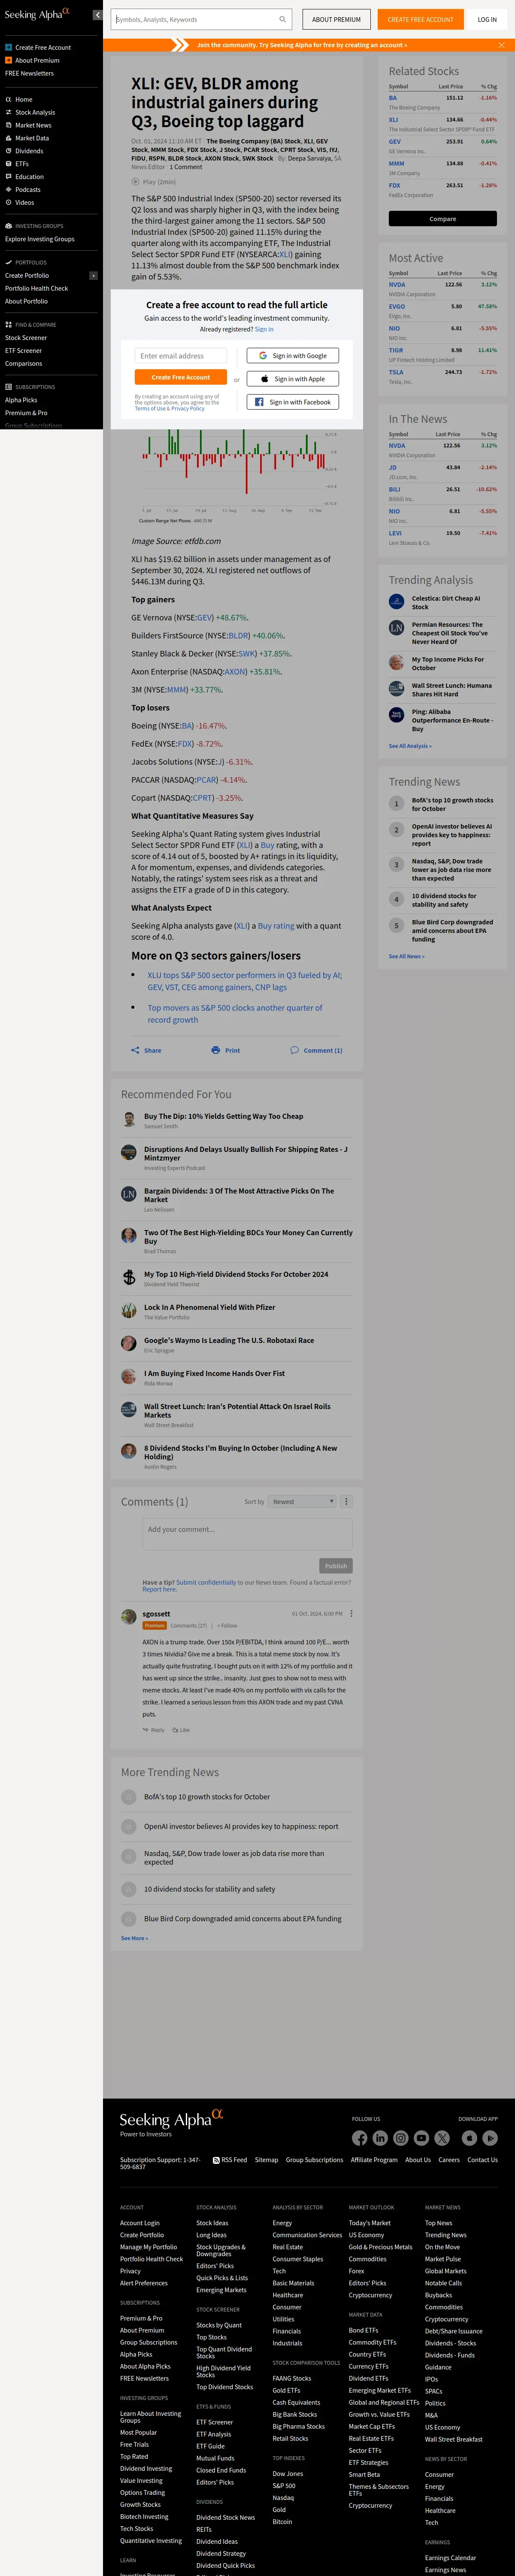Open Comment (1) link below article
The height and width of the screenshot is (2576, 515).
tap(316, 1050)
